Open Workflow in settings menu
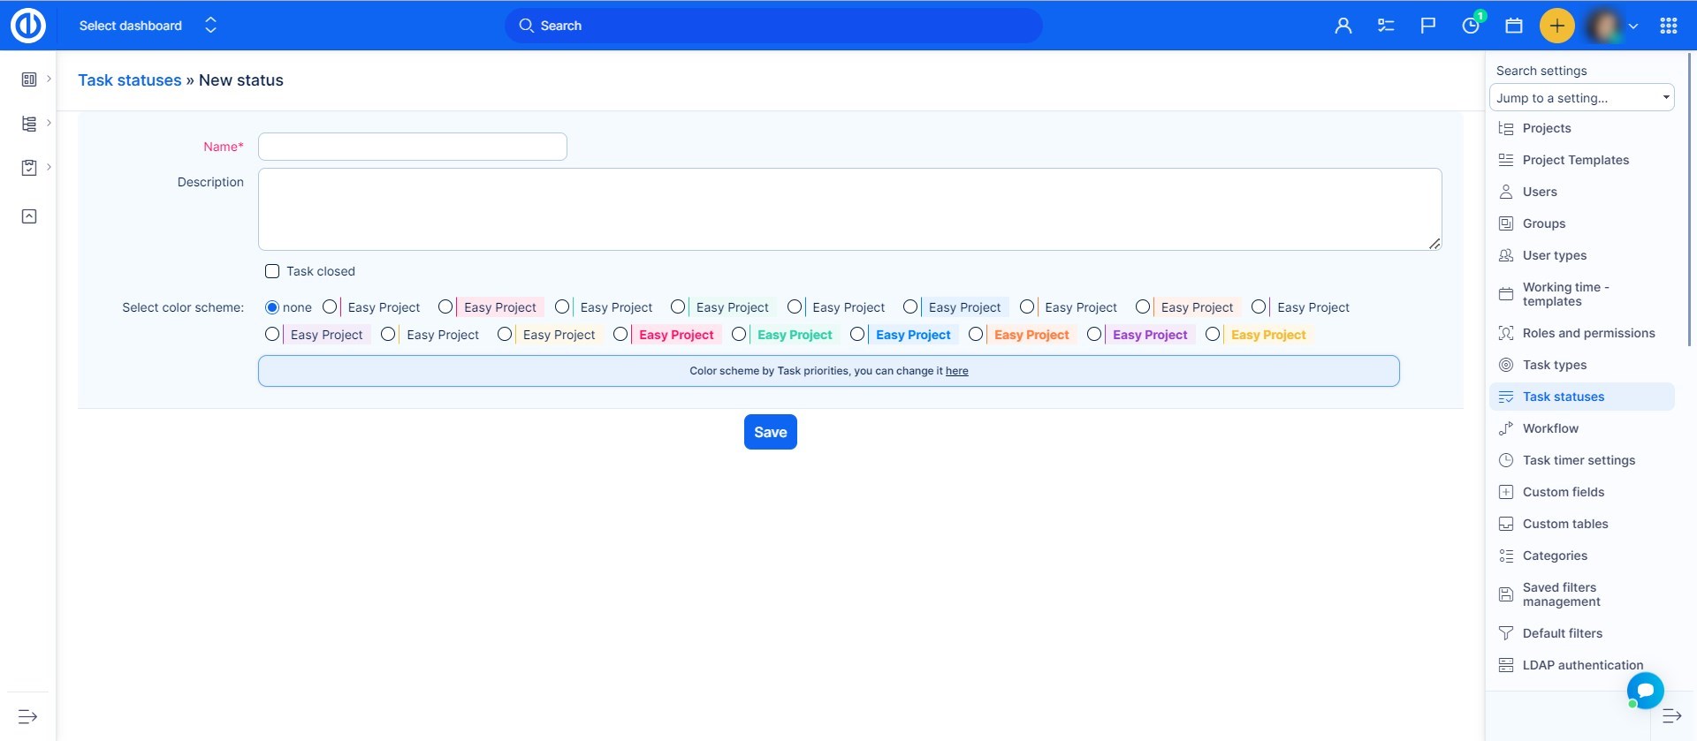Screen dimensions: 1697x741 1549,428
